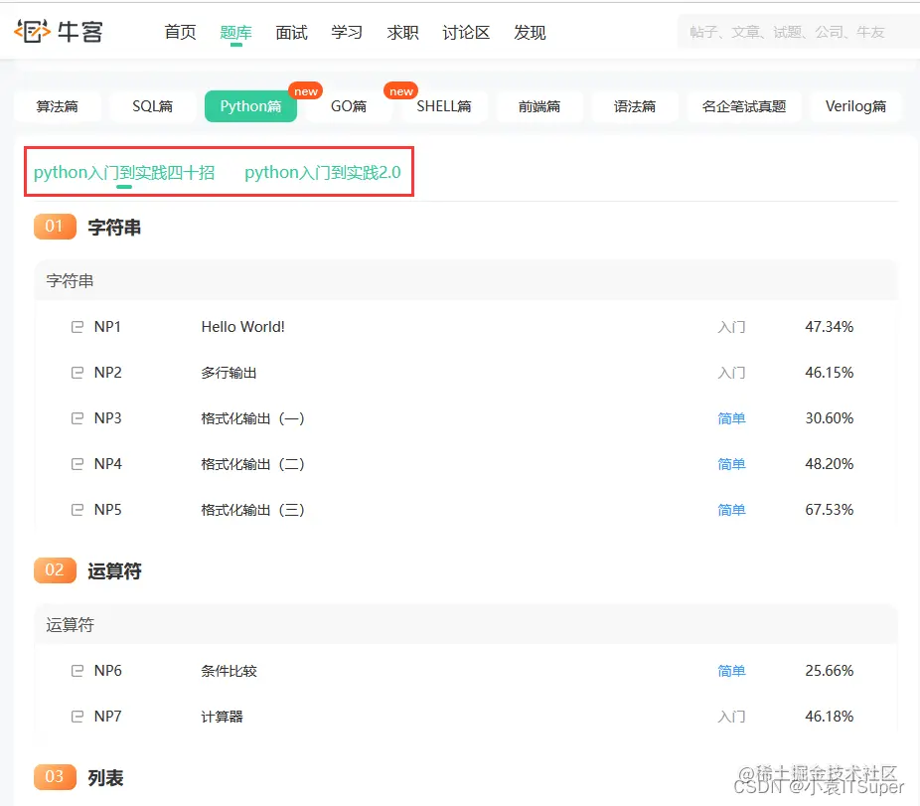Select the Python篇 category

pos(250,106)
